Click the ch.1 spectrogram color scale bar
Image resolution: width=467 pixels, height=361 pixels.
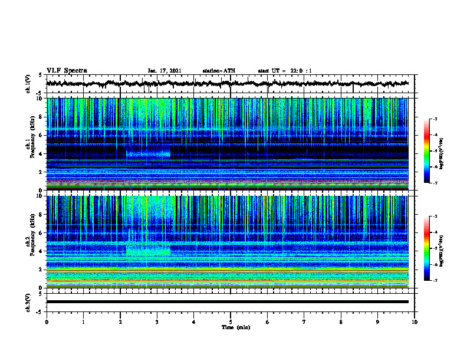point(427,151)
